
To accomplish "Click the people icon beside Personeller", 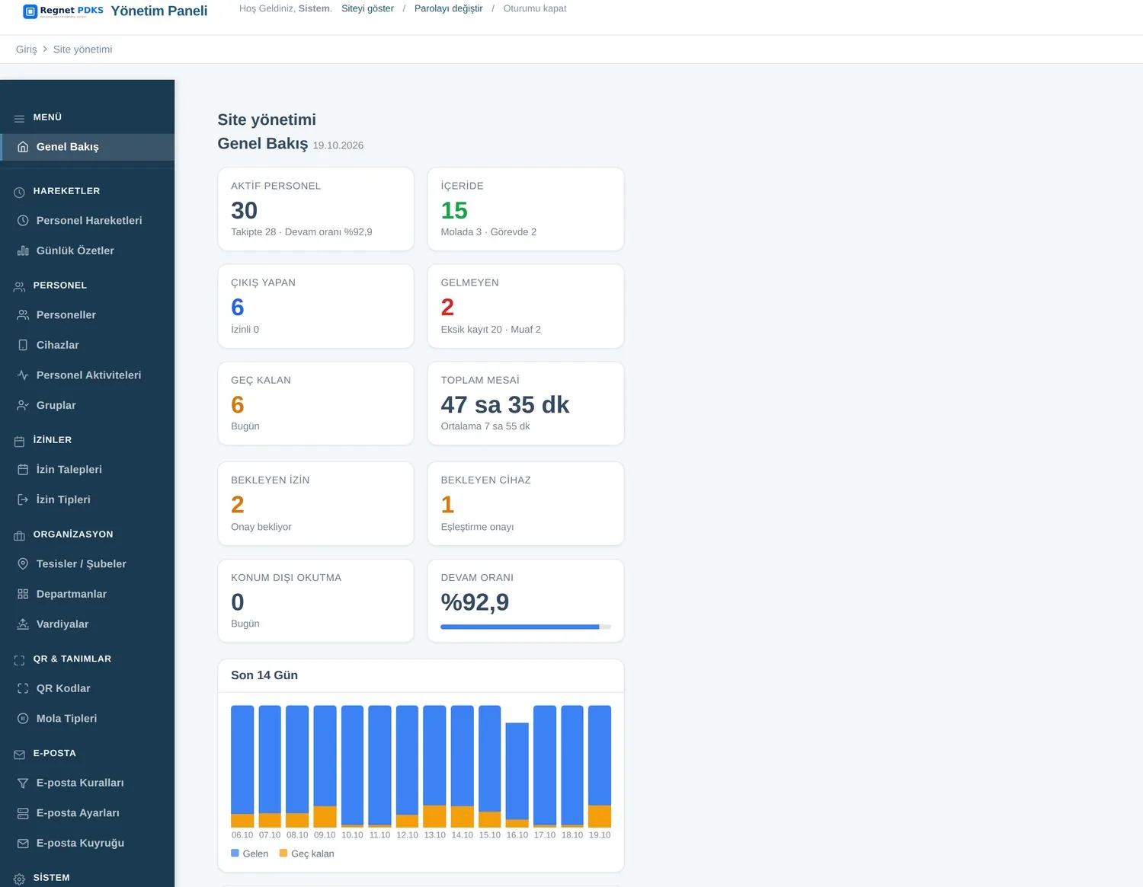I will [23, 315].
